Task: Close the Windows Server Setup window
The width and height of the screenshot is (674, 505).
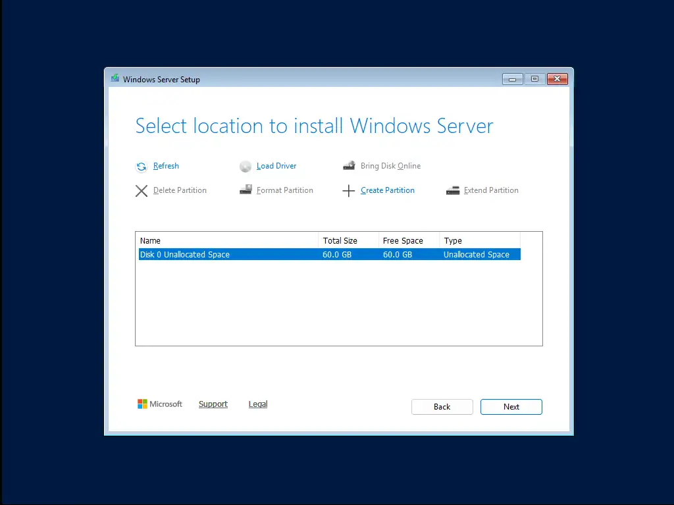Action: coord(557,79)
